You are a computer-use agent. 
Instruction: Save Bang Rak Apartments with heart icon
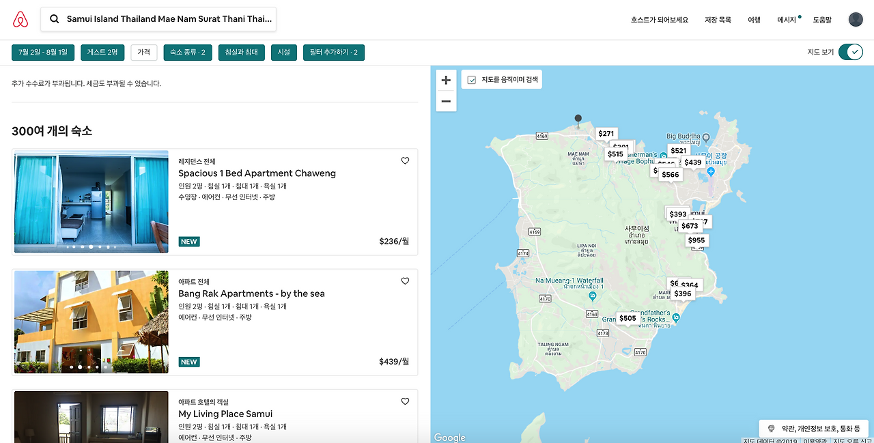(405, 281)
